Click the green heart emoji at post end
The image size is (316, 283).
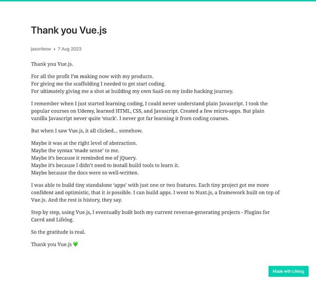click(x=75, y=244)
